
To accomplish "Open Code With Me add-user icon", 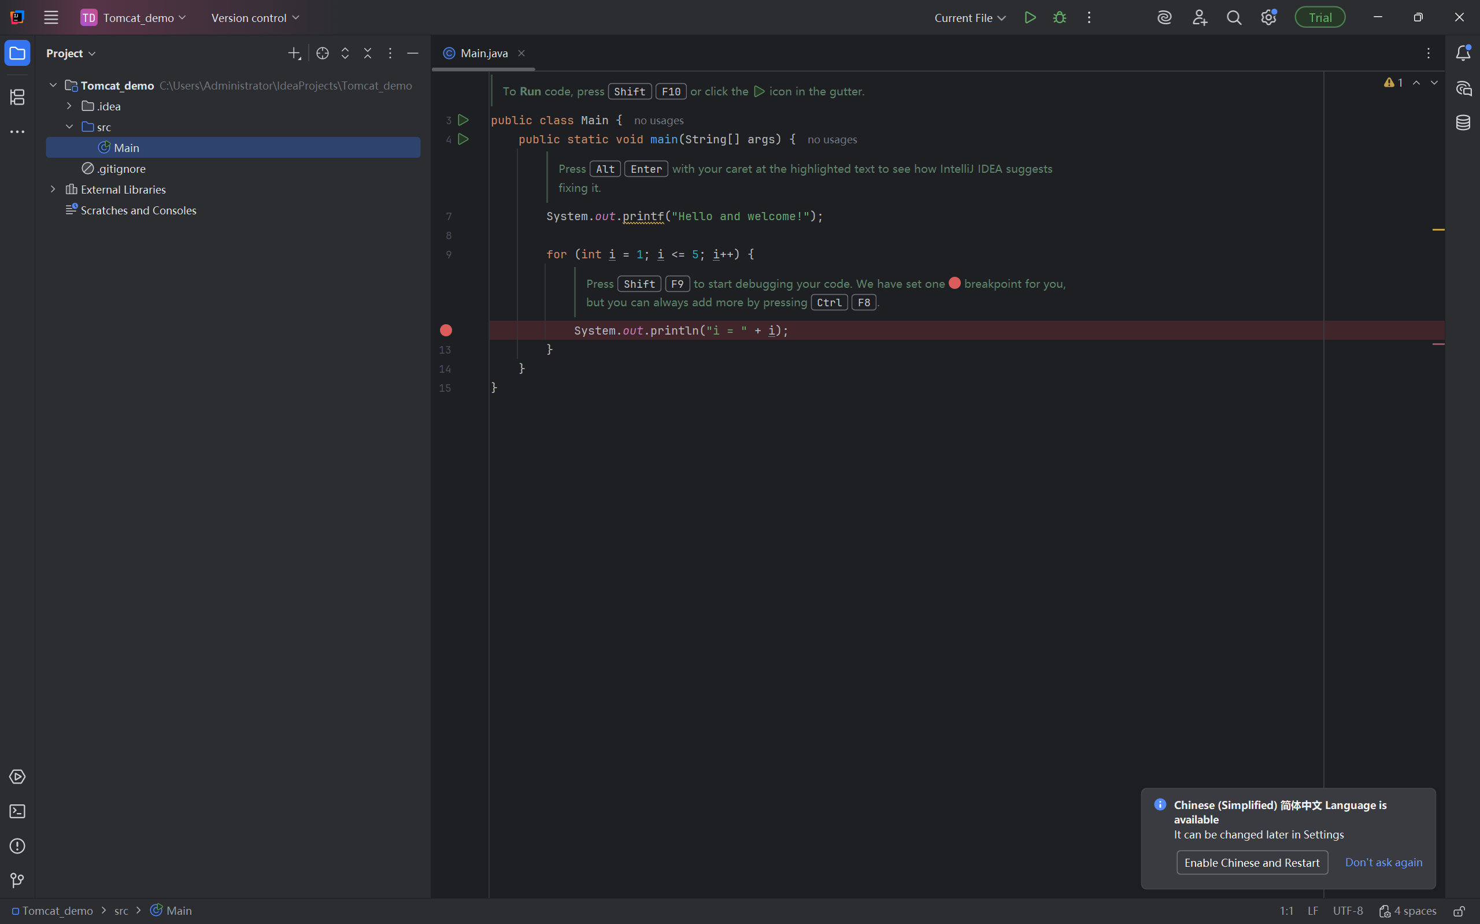I will pyautogui.click(x=1200, y=18).
